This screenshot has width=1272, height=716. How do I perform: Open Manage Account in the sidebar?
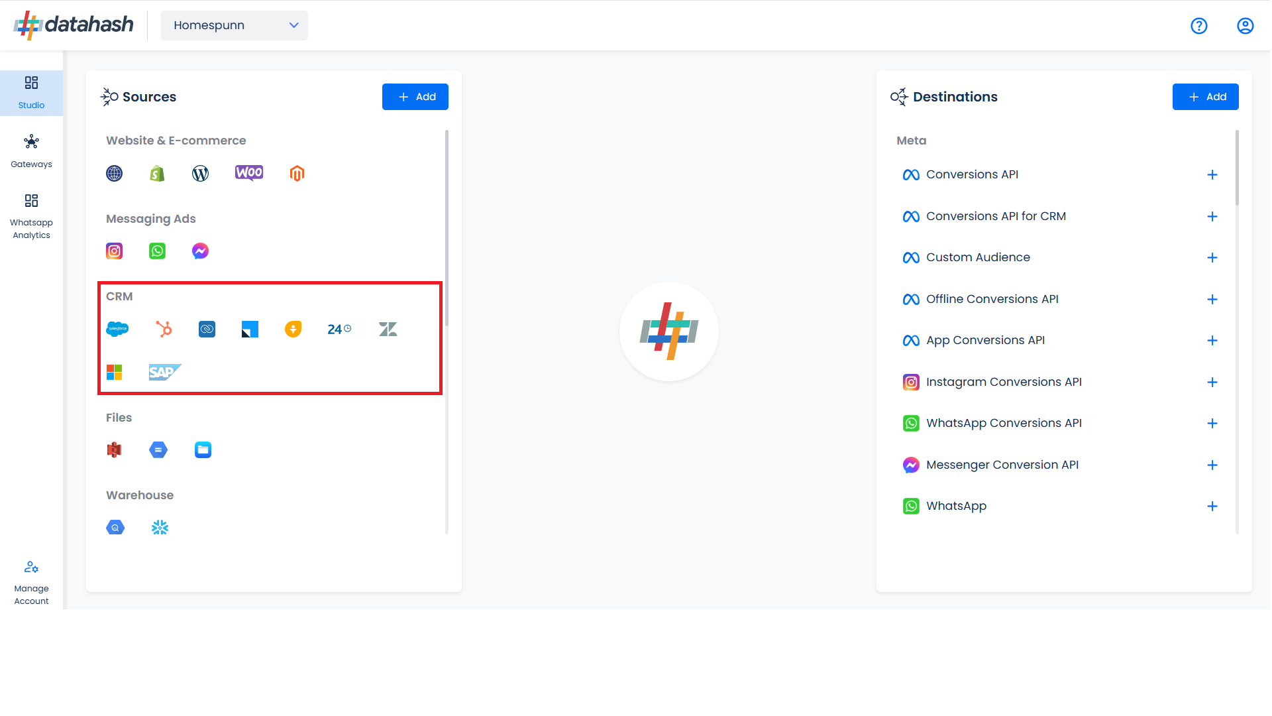tap(31, 583)
